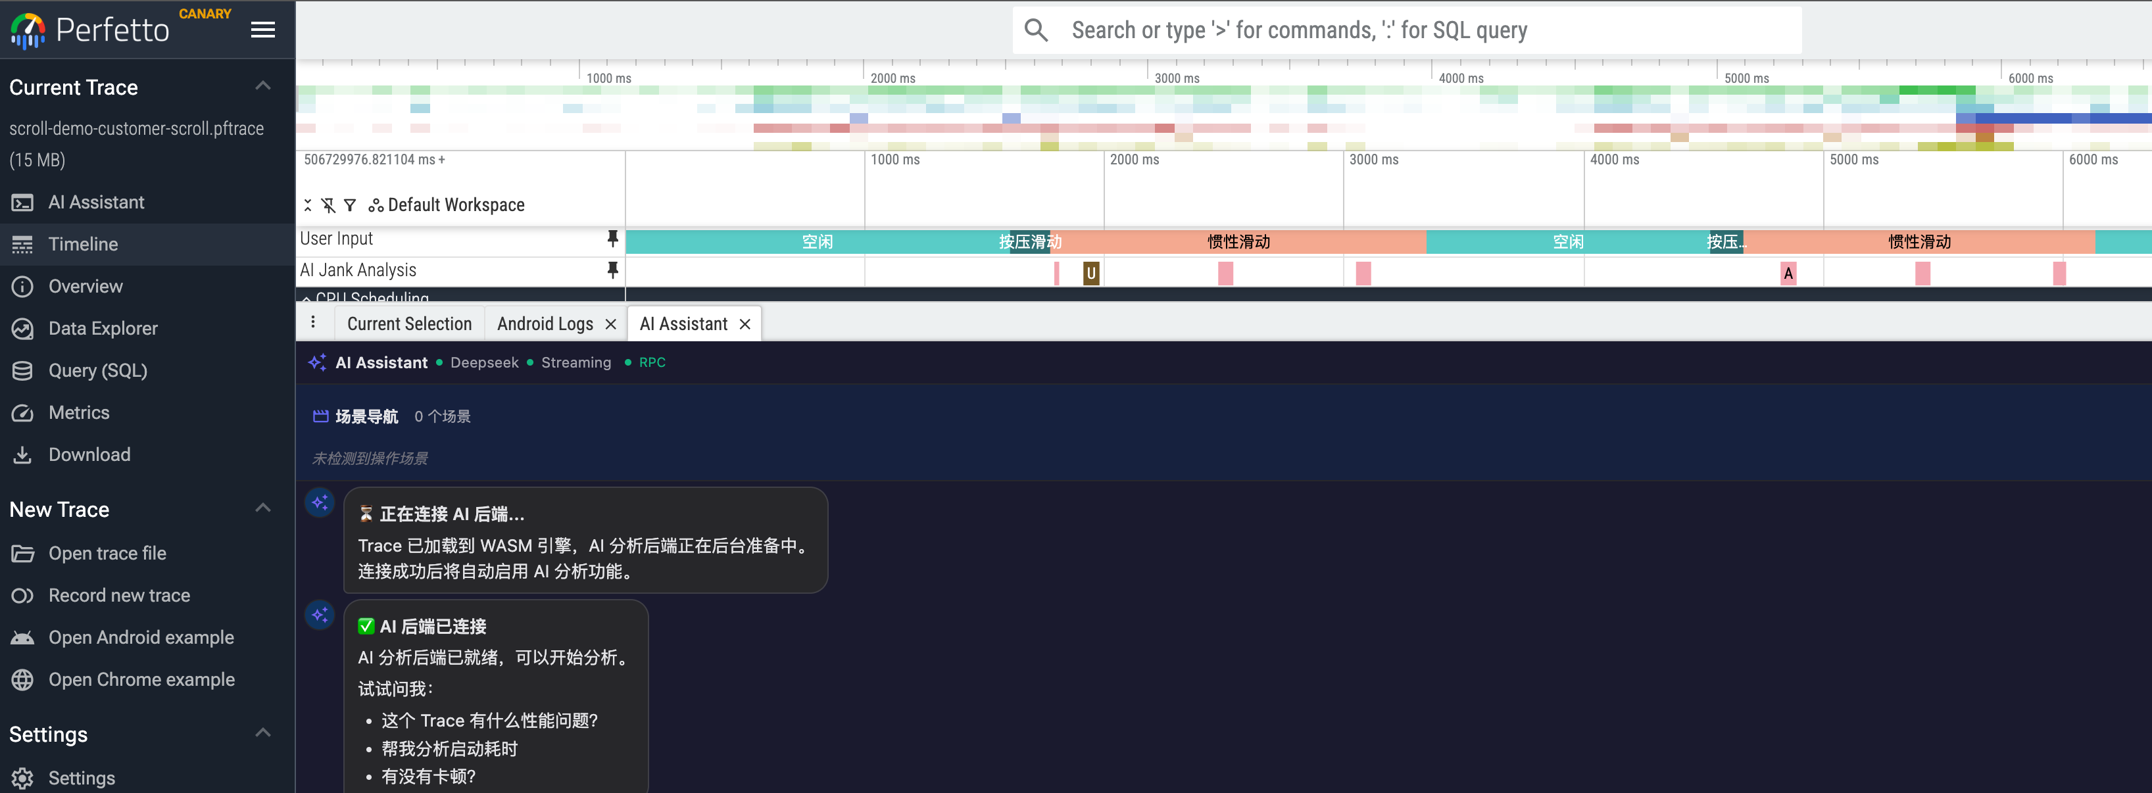The height and width of the screenshot is (793, 2152).
Task: Click the track filter funnel icon
Action: [350, 204]
